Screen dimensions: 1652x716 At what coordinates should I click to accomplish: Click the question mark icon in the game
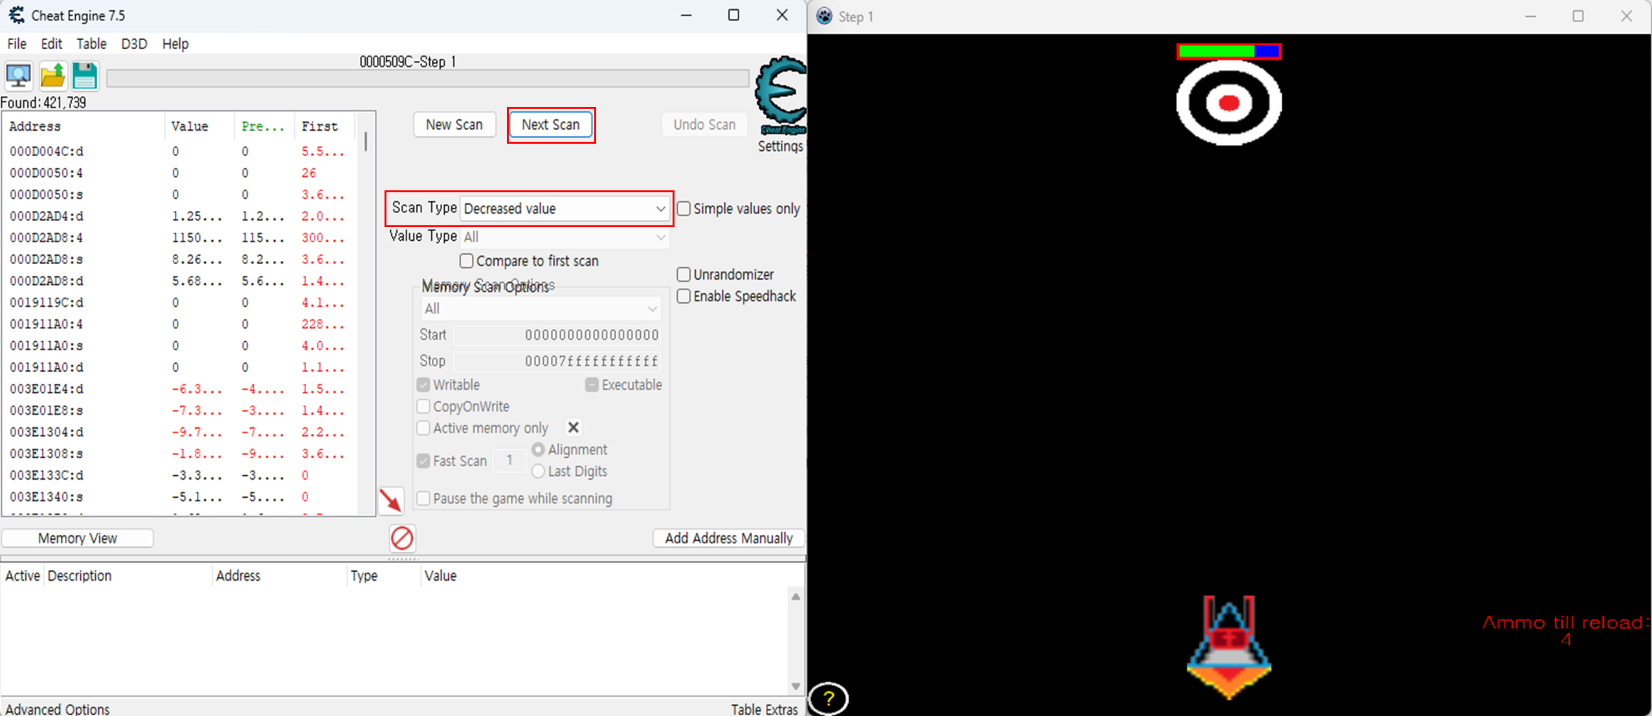(828, 699)
